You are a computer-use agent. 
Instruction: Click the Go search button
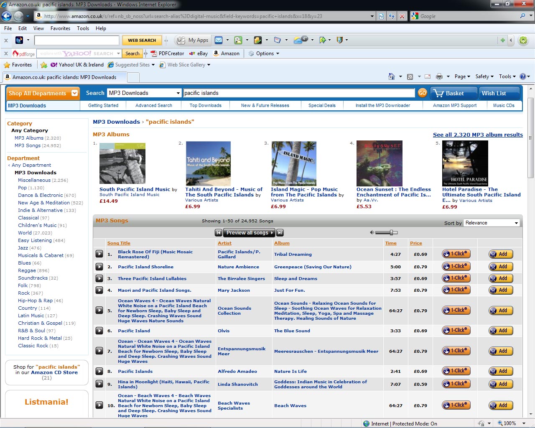[x=422, y=93]
